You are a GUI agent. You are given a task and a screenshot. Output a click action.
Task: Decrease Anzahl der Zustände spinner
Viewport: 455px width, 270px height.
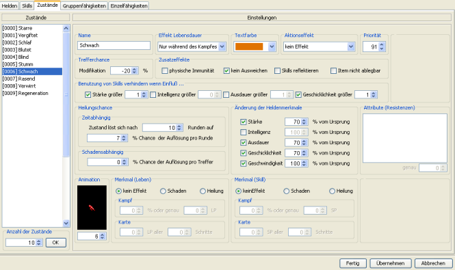click(x=38, y=244)
